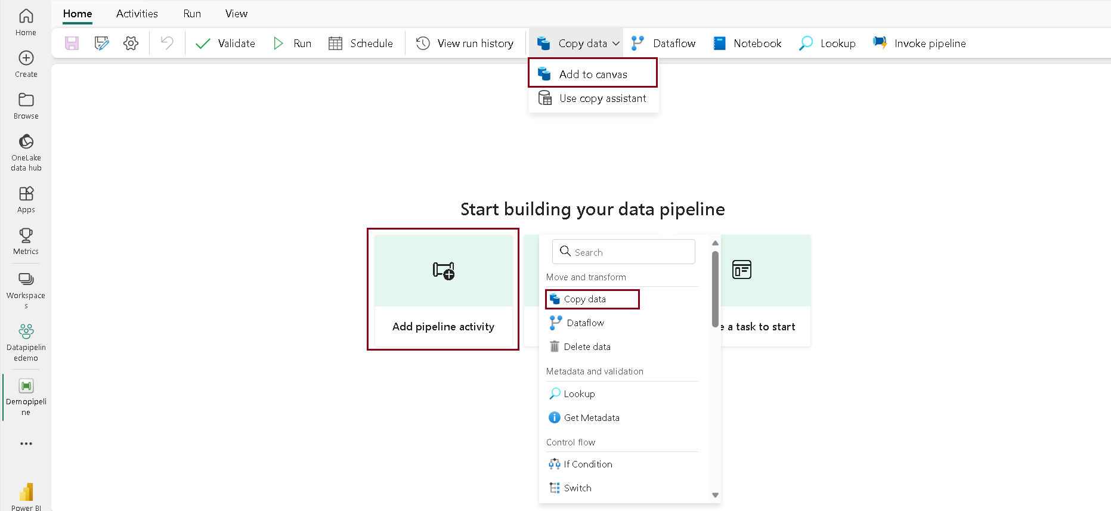The image size is (1111, 511).
Task: Add a Dataflow activity from toolbar
Action: [664, 43]
